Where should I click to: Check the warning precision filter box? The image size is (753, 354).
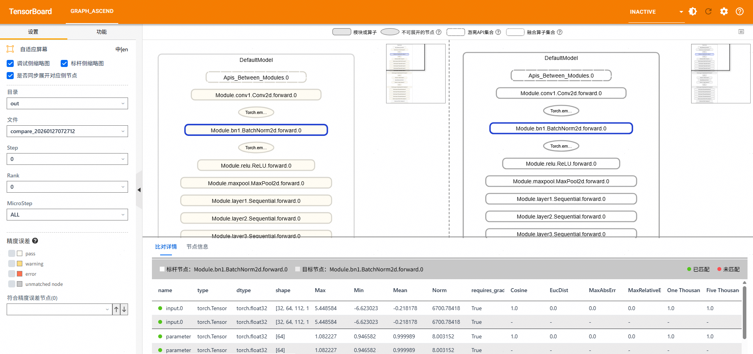pos(12,264)
